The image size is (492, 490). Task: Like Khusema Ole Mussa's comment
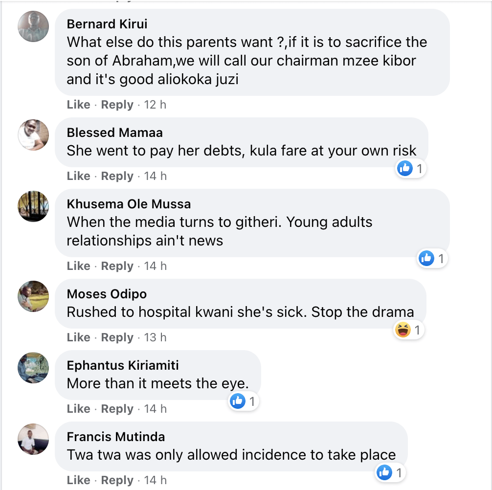[x=78, y=266]
